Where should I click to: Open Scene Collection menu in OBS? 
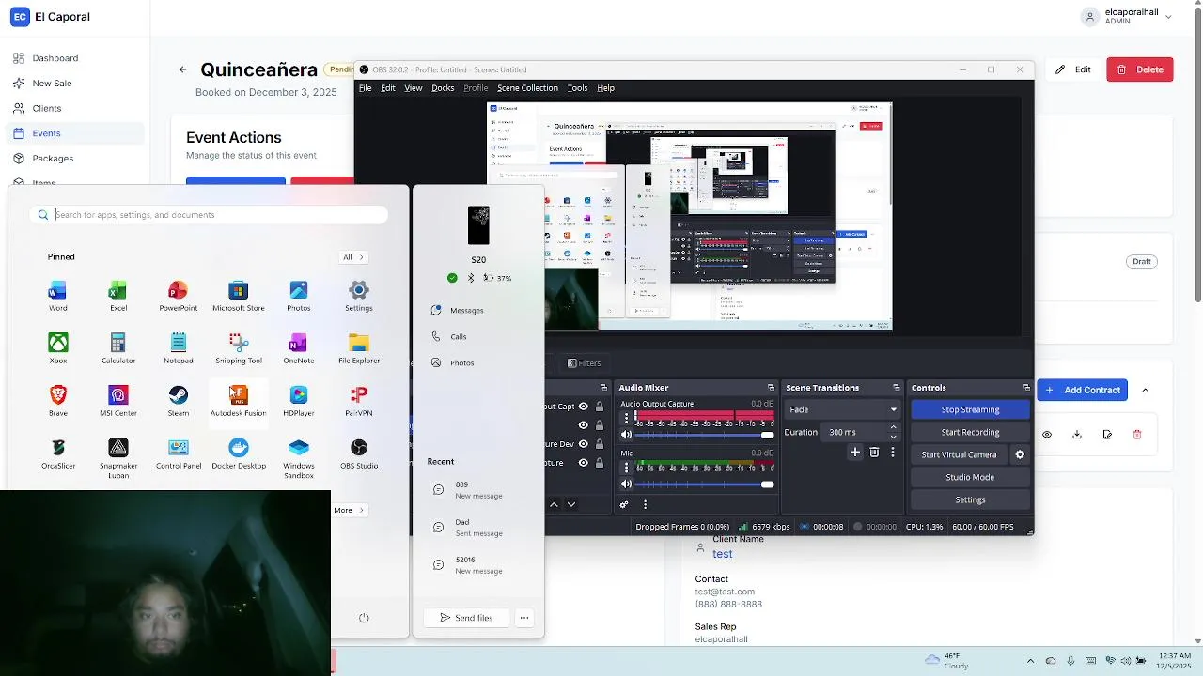point(527,88)
